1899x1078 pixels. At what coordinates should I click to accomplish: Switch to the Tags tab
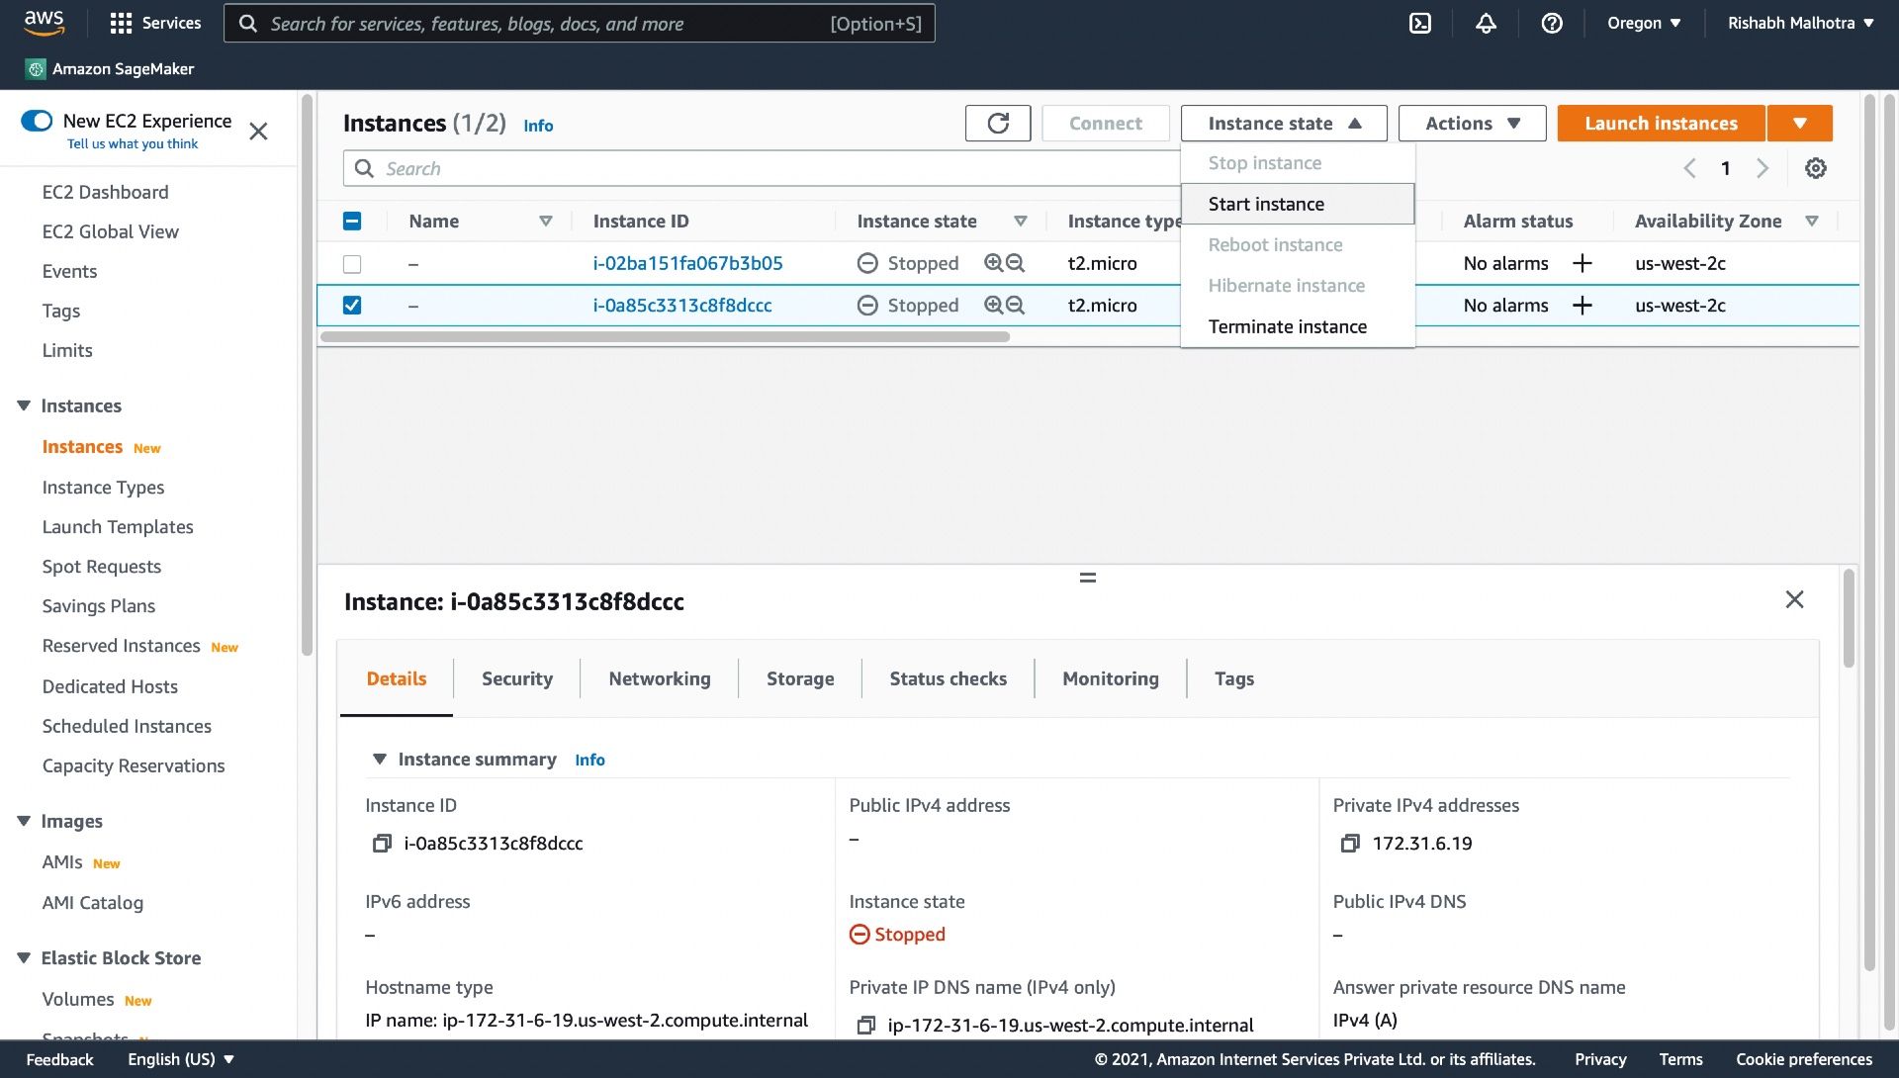[1234, 678]
